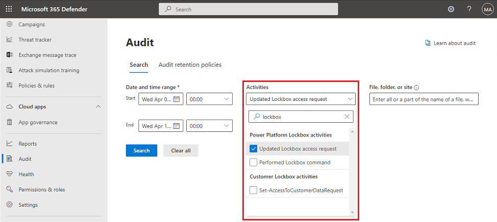Open calendar icon for Start date
Viewport: 497px width, 222px height.
point(177,99)
